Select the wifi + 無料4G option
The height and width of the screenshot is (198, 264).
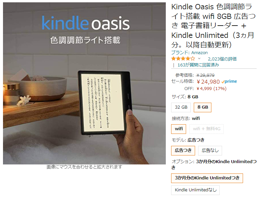click(207, 129)
